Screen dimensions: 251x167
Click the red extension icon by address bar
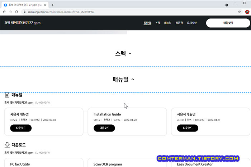[x=247, y=12]
